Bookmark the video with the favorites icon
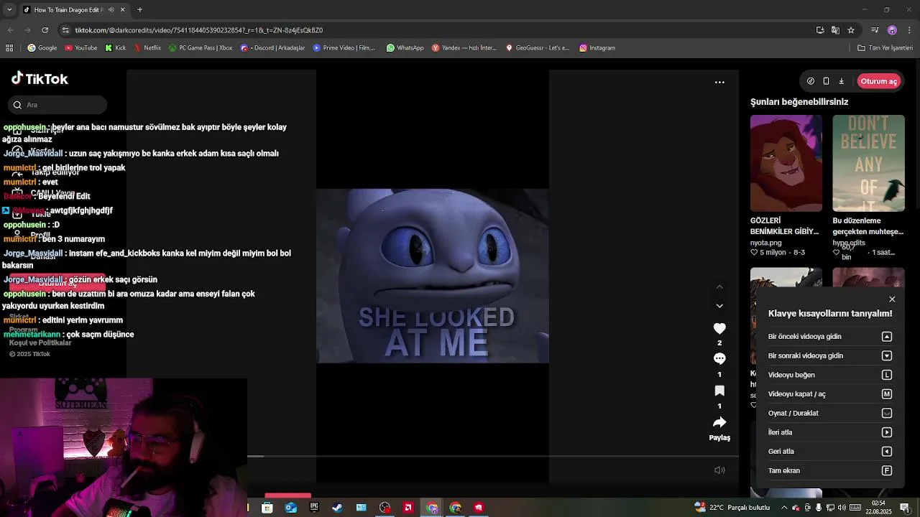The height and width of the screenshot is (517, 920). [719, 391]
